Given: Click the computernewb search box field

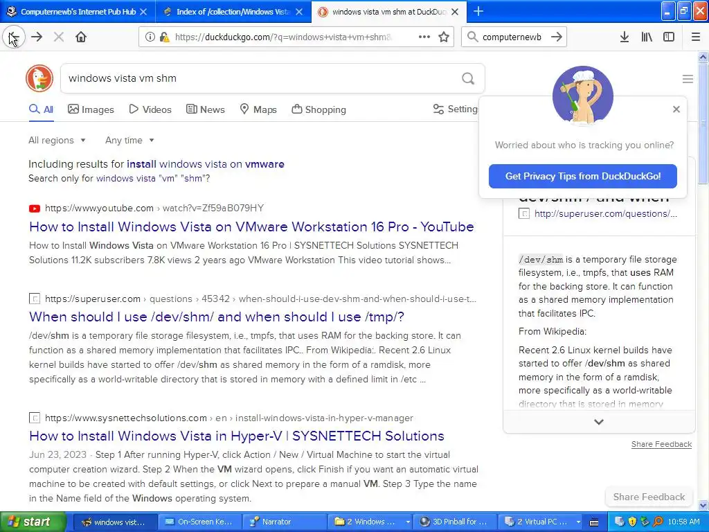Looking at the screenshot, I should (x=512, y=37).
